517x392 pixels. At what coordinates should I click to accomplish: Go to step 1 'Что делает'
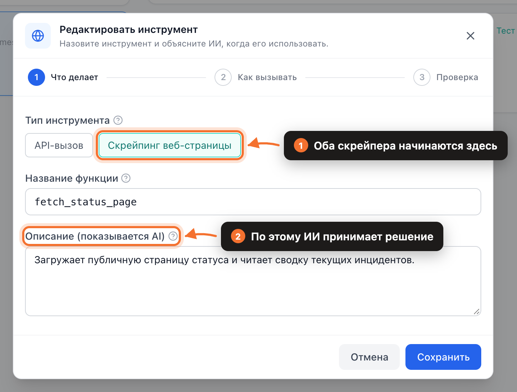tap(63, 77)
